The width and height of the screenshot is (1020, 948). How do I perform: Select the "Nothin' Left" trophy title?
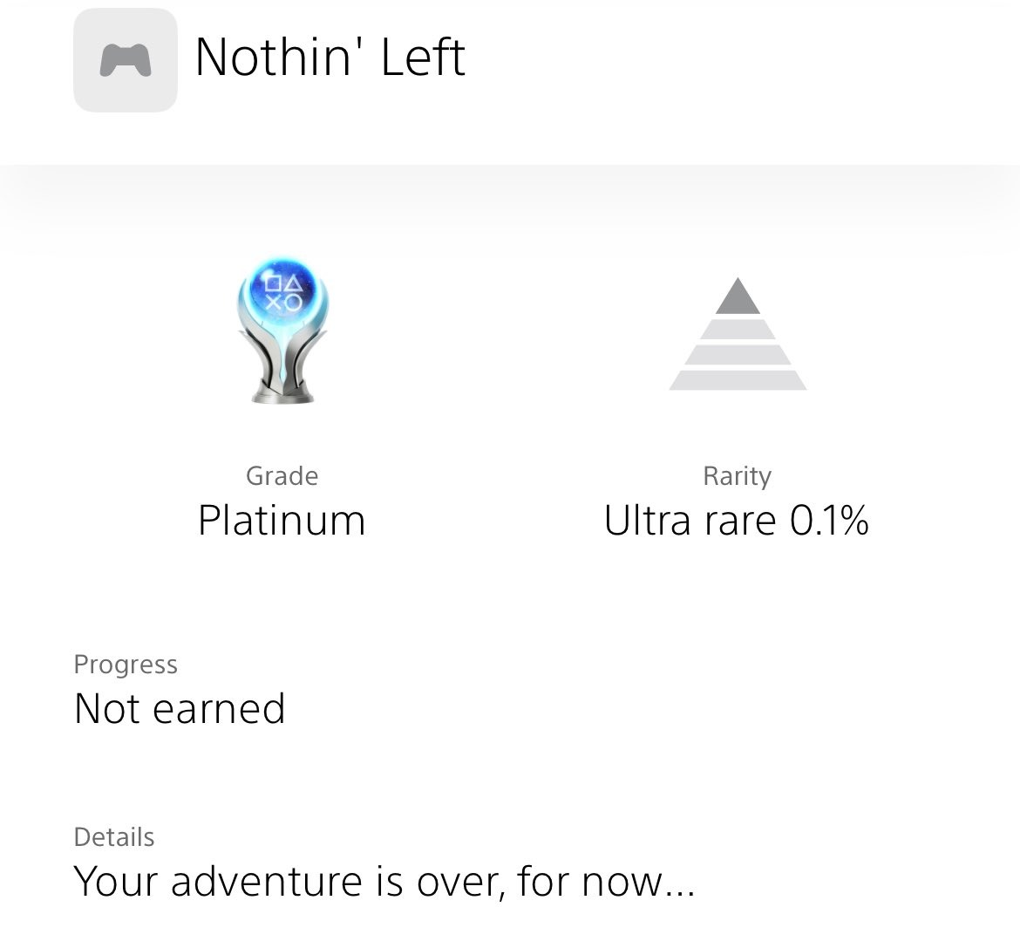point(330,58)
